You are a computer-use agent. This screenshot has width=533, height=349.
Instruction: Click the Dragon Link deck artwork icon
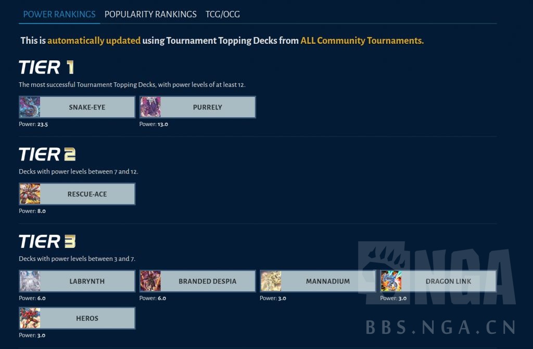click(391, 281)
